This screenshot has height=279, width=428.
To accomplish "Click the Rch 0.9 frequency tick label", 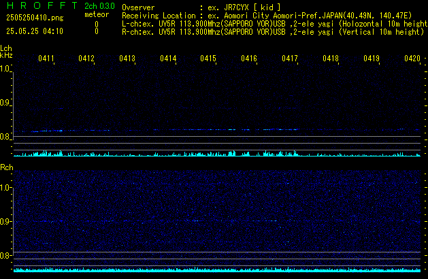I will coord(5,221).
